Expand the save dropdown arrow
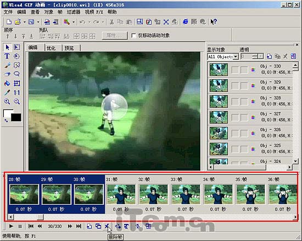Viewport: 302px width, 241px height. click(x=38, y=22)
